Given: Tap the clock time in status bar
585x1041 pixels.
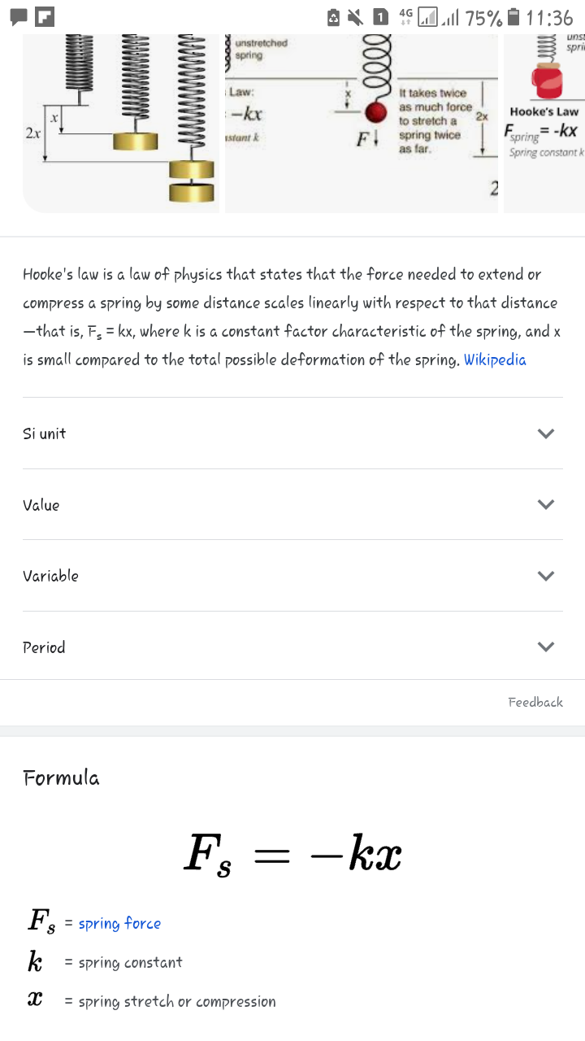Looking at the screenshot, I should (x=550, y=16).
